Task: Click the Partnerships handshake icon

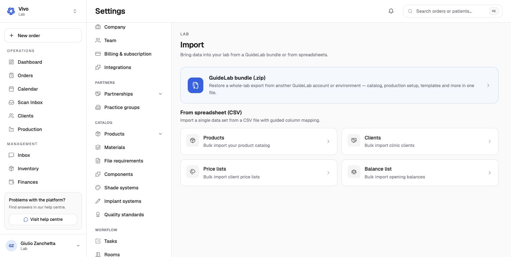Action: [x=98, y=94]
